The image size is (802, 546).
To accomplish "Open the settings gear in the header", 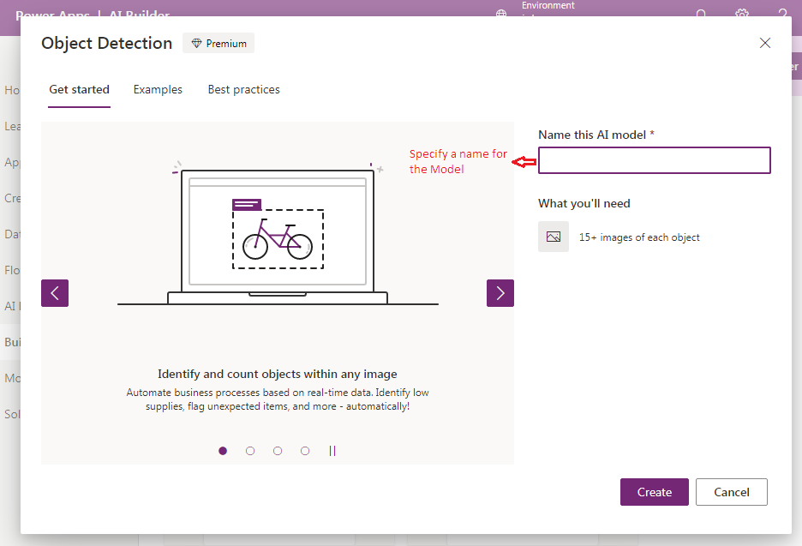I will pos(742,11).
